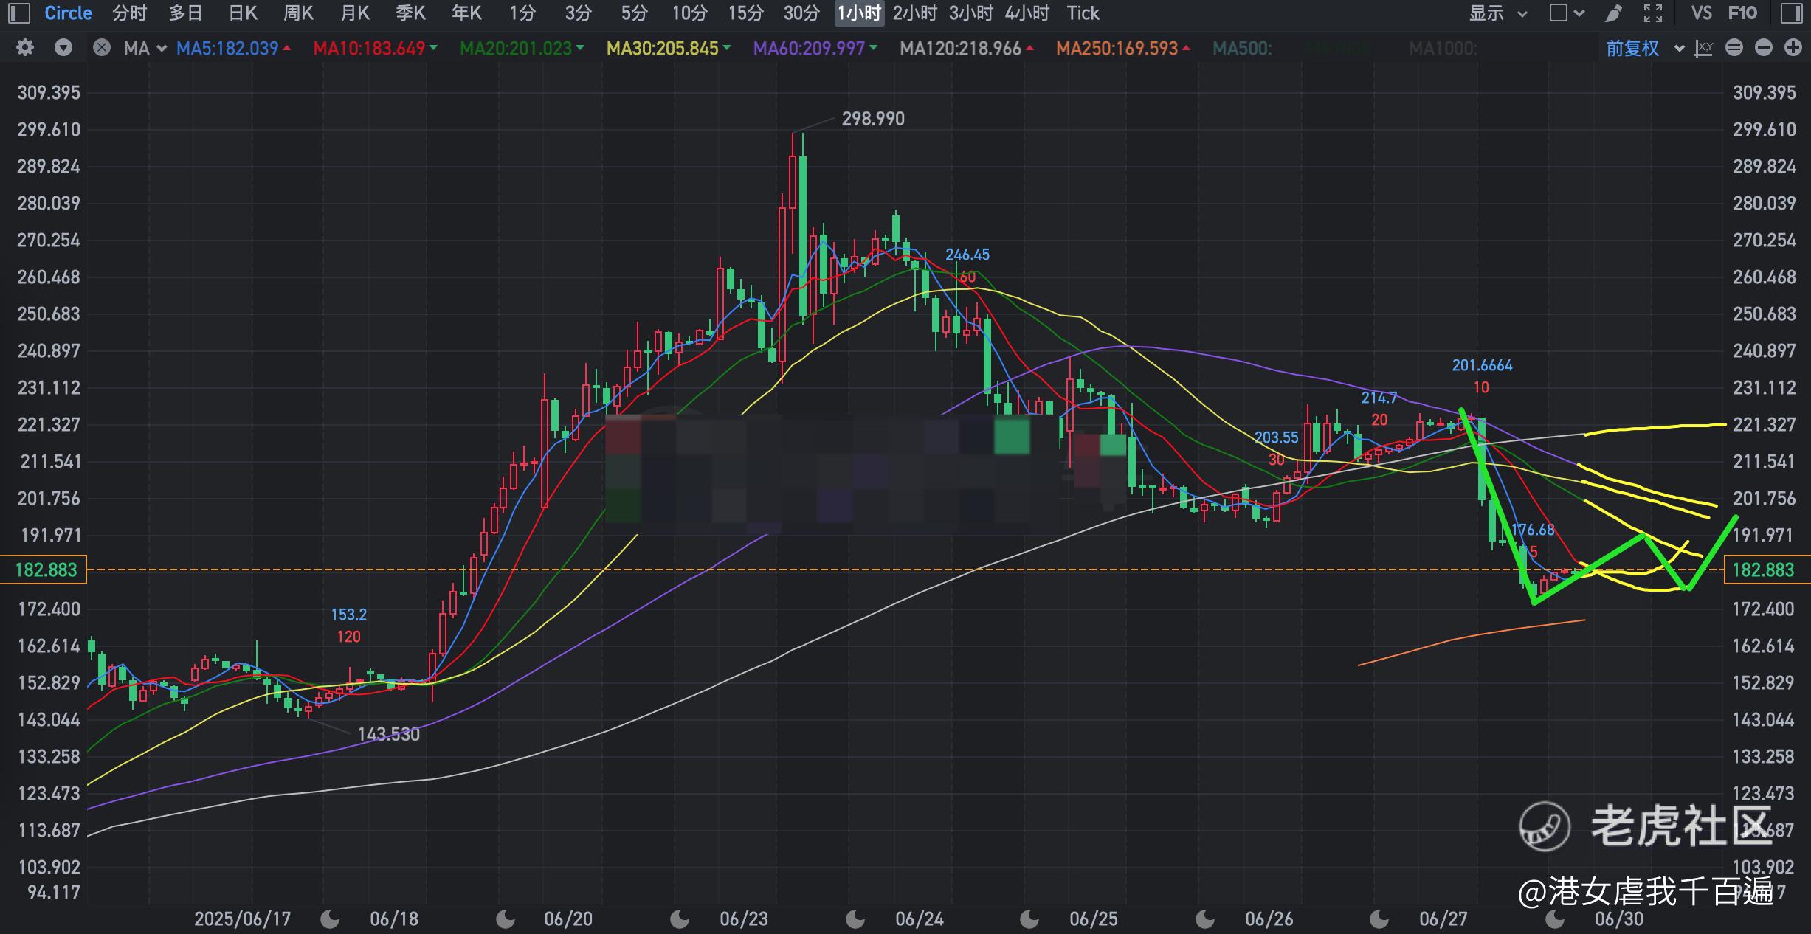Image resolution: width=1811 pixels, height=934 pixels.
Task: Switch to the 10分 interval
Action: pos(690,13)
